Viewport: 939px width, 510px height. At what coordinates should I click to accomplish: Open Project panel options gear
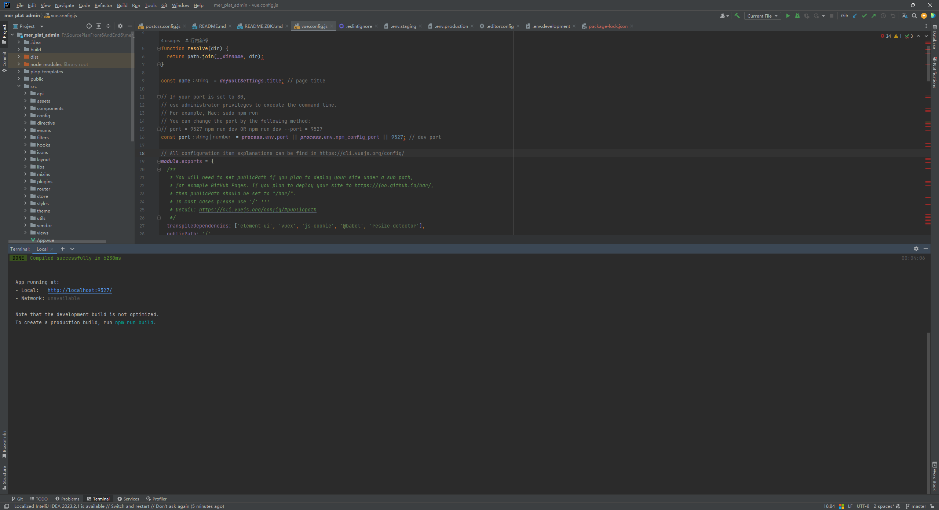coord(120,26)
